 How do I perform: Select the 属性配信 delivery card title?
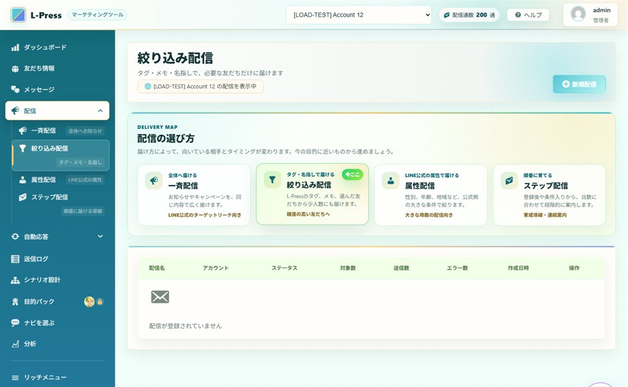click(x=420, y=186)
